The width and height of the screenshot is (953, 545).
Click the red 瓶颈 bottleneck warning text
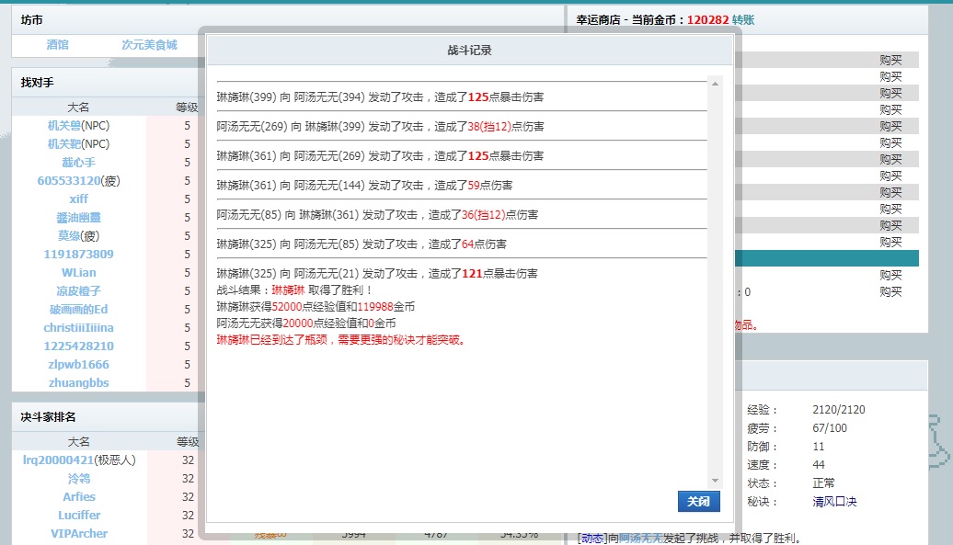pos(343,340)
